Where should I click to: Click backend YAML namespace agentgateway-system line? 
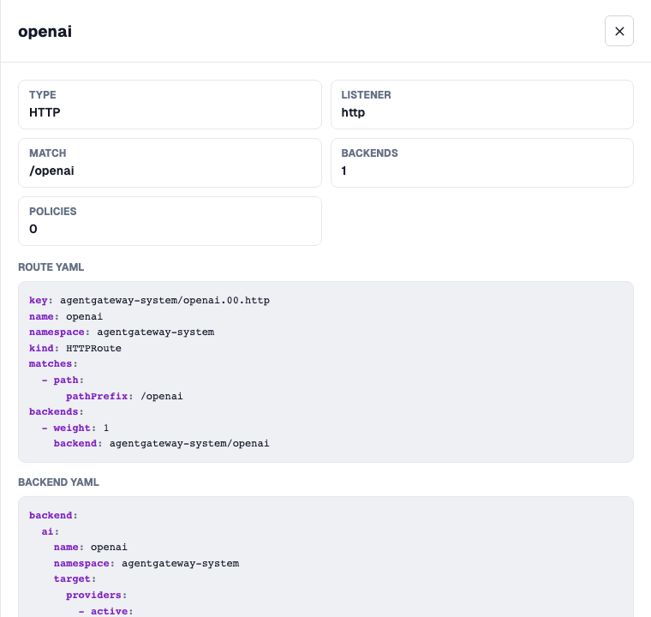pyautogui.click(x=146, y=563)
